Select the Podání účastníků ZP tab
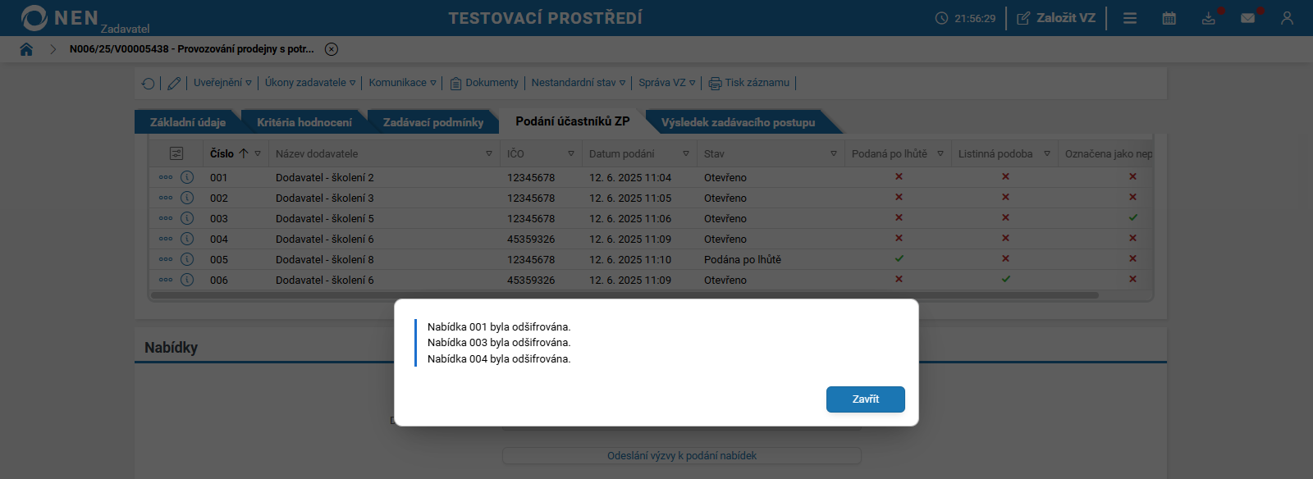Image resolution: width=1313 pixels, height=479 pixels. (573, 121)
